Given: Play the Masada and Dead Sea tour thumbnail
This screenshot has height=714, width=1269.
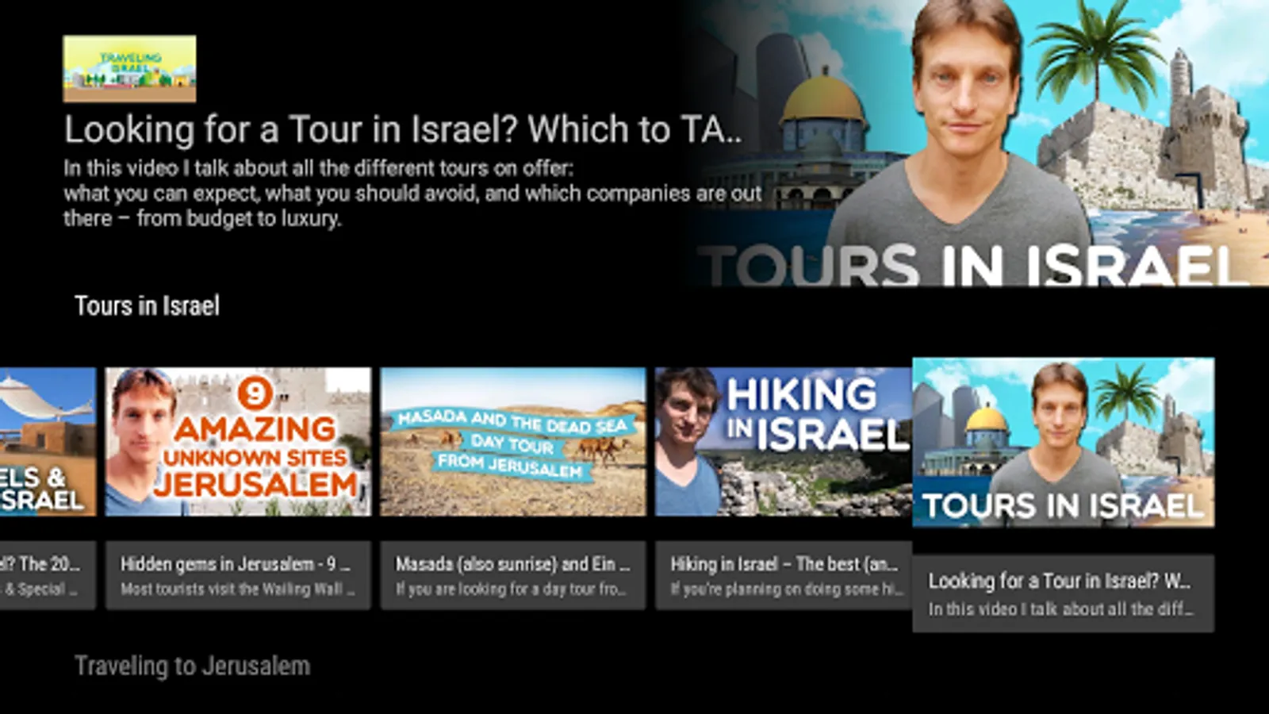Looking at the screenshot, I should click(x=513, y=442).
